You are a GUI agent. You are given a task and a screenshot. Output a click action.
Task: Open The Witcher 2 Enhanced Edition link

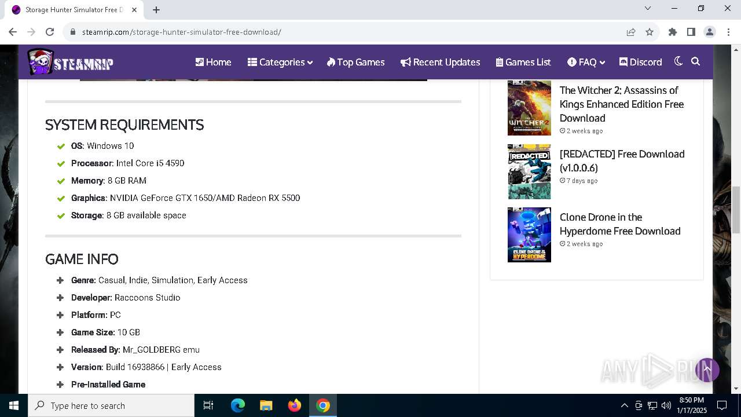622,104
